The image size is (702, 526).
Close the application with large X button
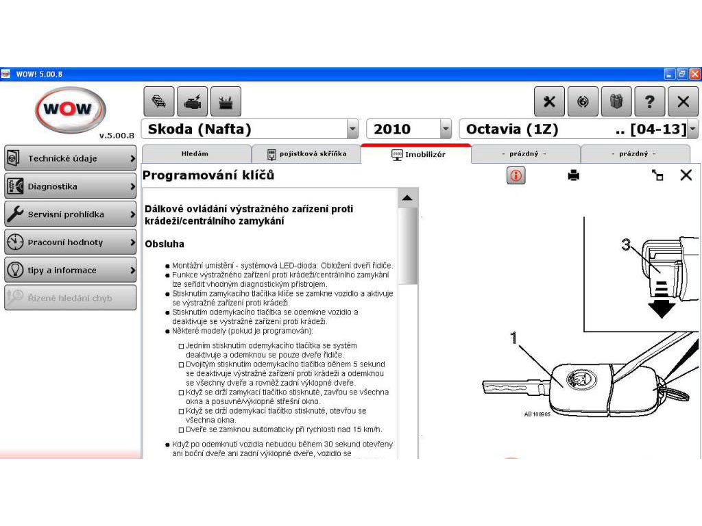point(683,101)
